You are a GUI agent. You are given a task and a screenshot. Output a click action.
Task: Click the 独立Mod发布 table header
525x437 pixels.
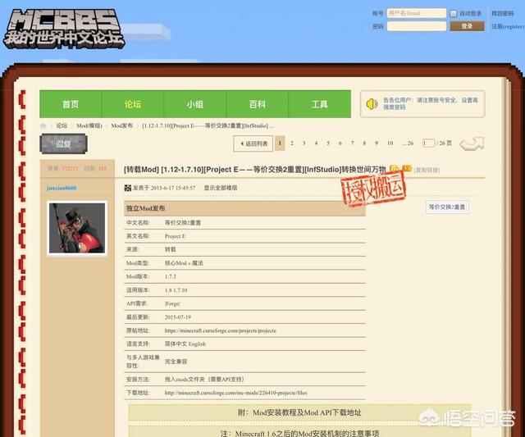click(x=244, y=208)
